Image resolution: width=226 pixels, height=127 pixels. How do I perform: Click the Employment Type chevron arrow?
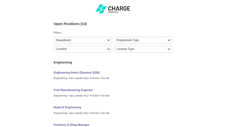click(x=169, y=40)
